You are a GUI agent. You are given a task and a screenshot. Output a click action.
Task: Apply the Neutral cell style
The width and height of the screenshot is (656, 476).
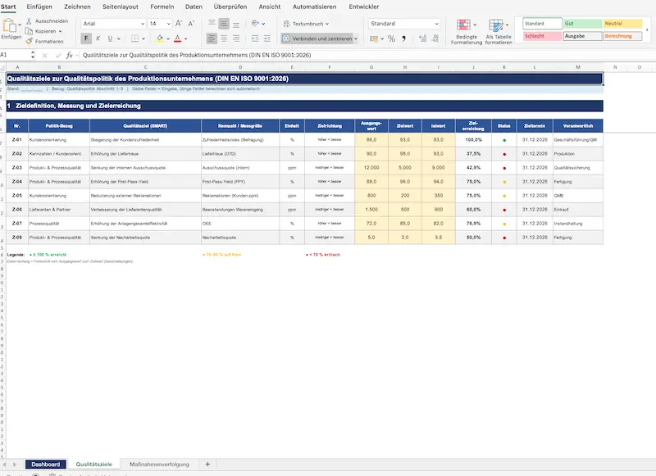click(622, 24)
